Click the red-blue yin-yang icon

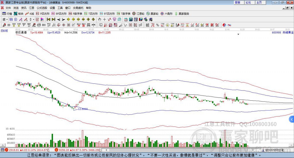coord(224,25)
